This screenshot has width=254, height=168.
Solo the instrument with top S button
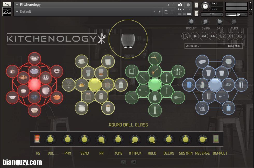click(196, 5)
